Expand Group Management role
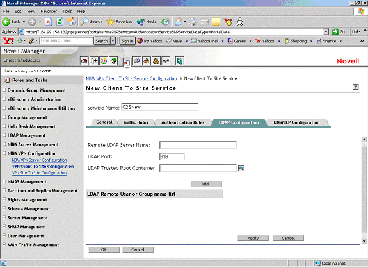The height and width of the screenshot is (268, 368). point(4,117)
